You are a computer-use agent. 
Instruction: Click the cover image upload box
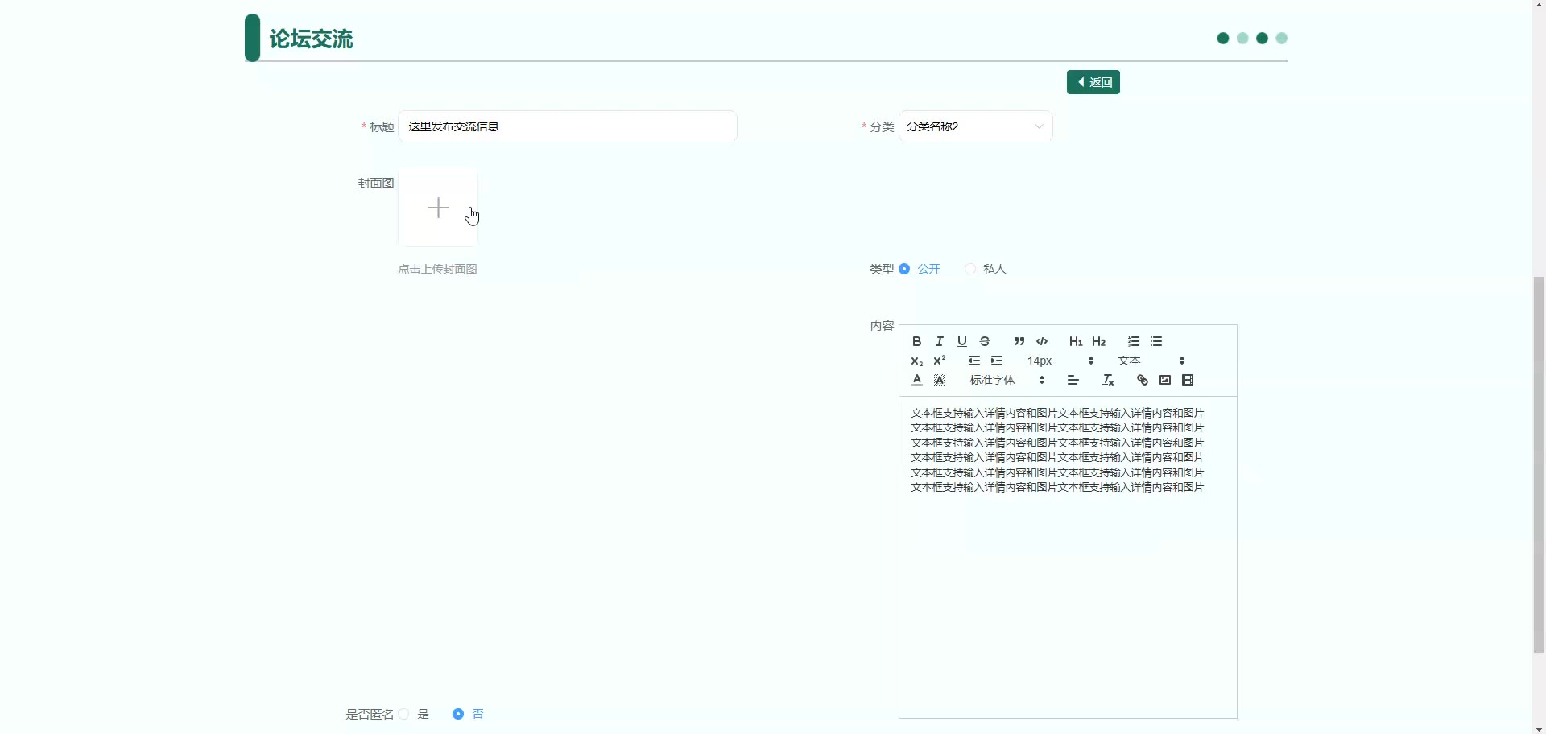click(438, 208)
